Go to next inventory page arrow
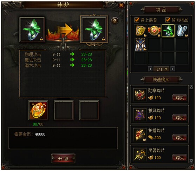Image resolution: width=196 pixels, height=171 pixels. (x=172, y=69)
